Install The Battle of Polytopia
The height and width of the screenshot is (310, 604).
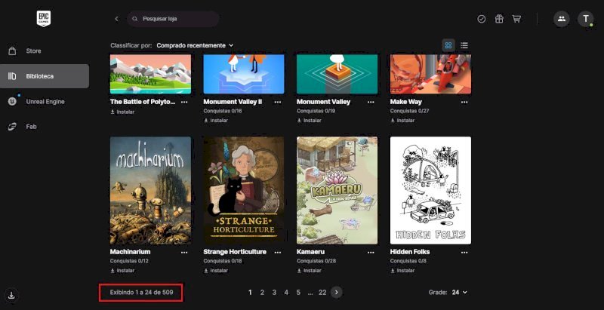click(122, 112)
